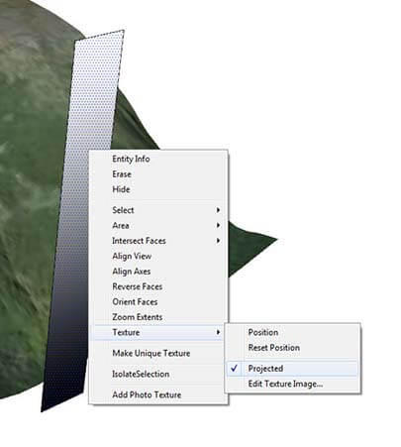401x447 pixels.
Task: Select Reverse Faces entry
Action: (x=137, y=286)
